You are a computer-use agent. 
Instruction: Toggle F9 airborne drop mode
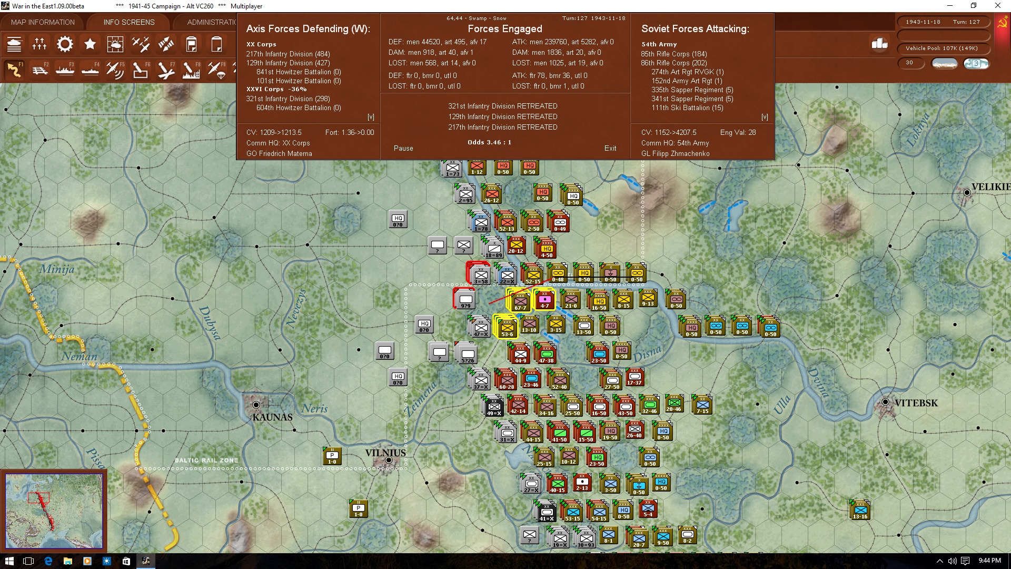pyautogui.click(x=216, y=69)
